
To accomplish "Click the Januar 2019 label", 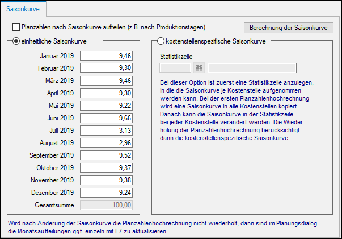I will pyautogui.click(x=57, y=56).
